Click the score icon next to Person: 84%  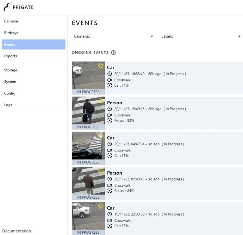coord(110,191)
